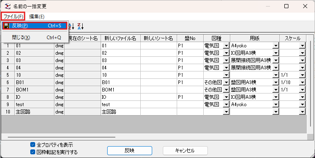
Task: Click the 盤No column header
Action: pos(190,38)
